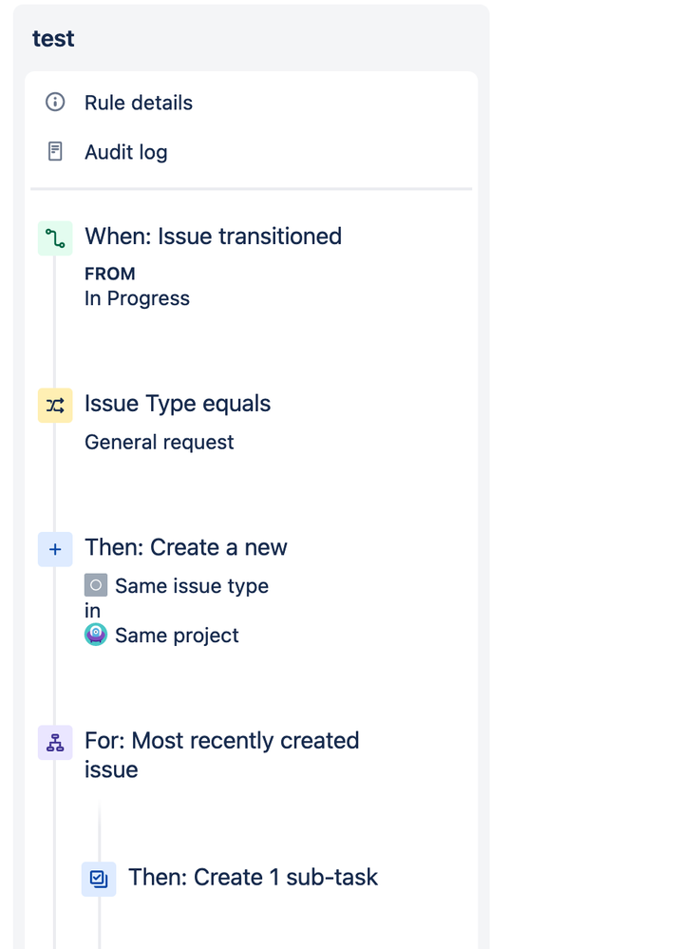This screenshot has width=680, height=949.
Task: Click the Rule details info icon
Action: coord(55,103)
